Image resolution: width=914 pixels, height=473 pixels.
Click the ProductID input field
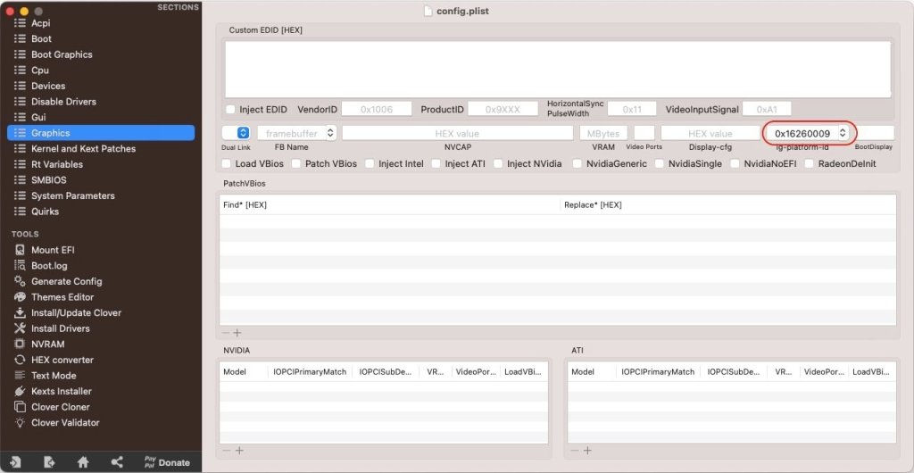[x=503, y=109]
